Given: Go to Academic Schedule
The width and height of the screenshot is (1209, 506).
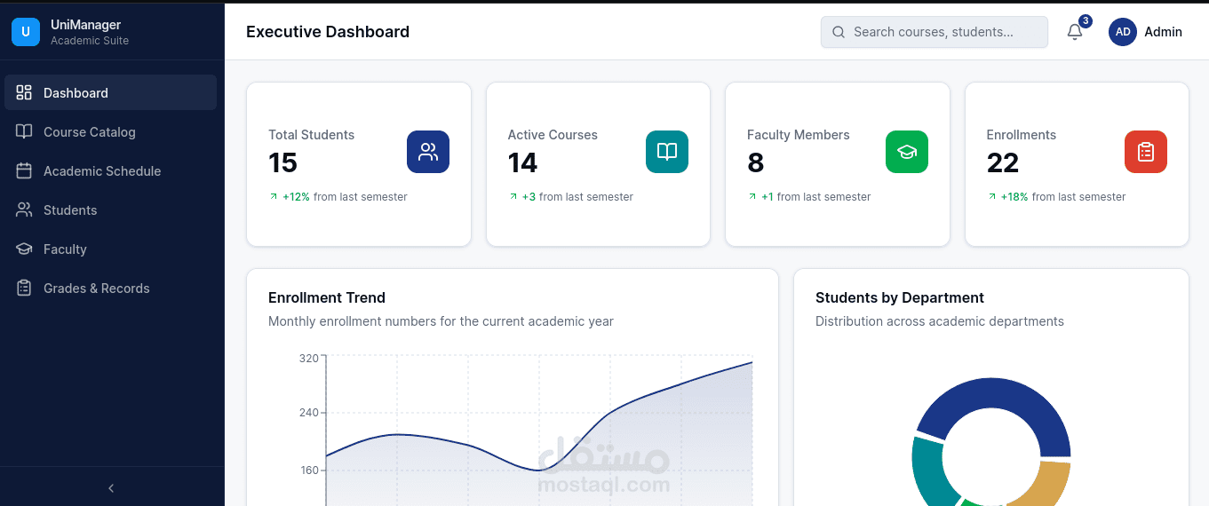Looking at the screenshot, I should (110, 170).
